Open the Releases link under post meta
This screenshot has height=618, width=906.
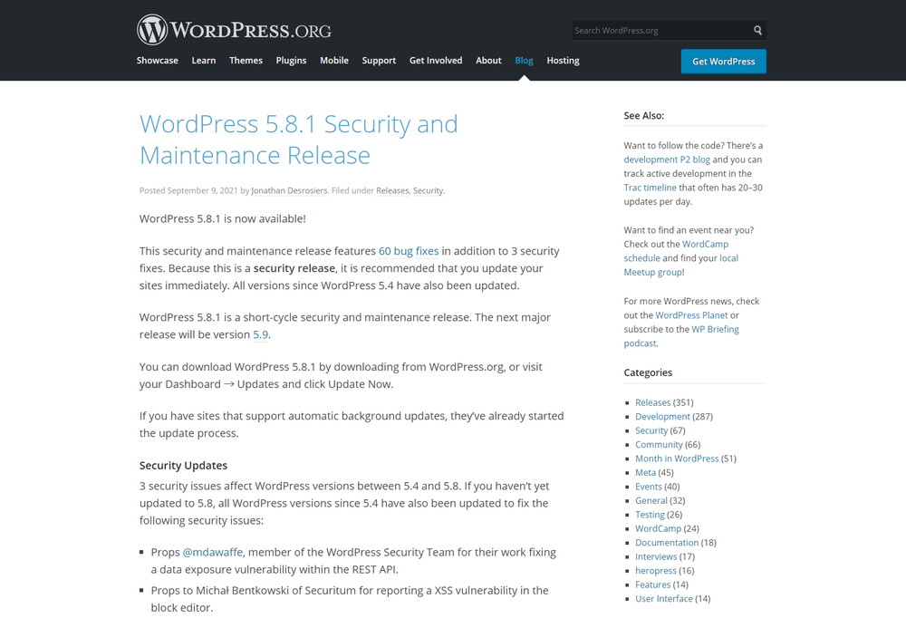(x=392, y=191)
